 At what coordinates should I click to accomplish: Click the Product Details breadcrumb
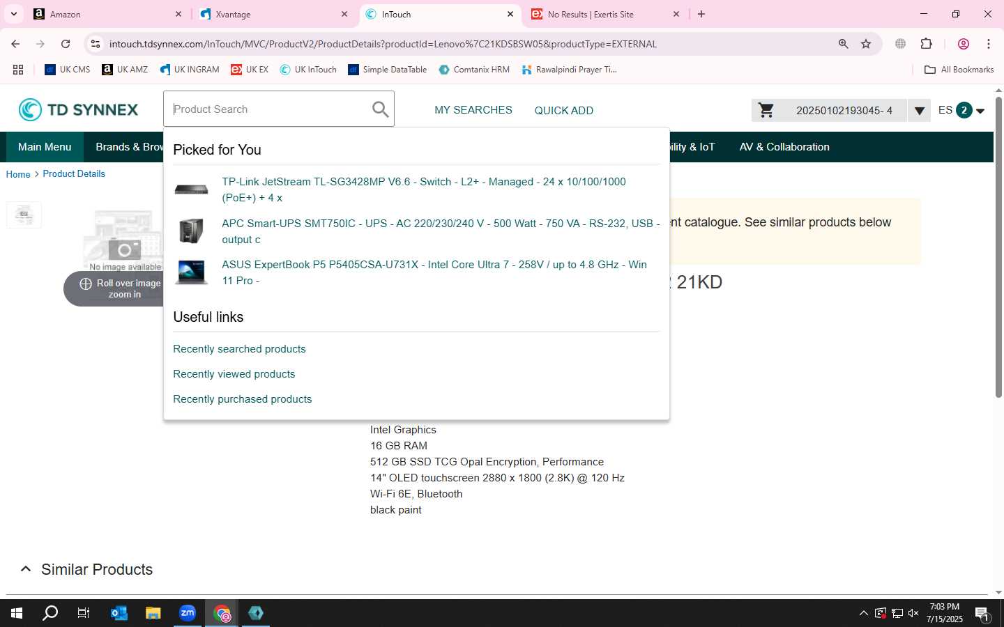(x=74, y=173)
